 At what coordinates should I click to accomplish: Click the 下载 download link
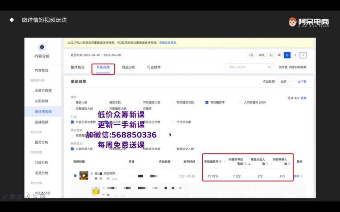pos(302,82)
